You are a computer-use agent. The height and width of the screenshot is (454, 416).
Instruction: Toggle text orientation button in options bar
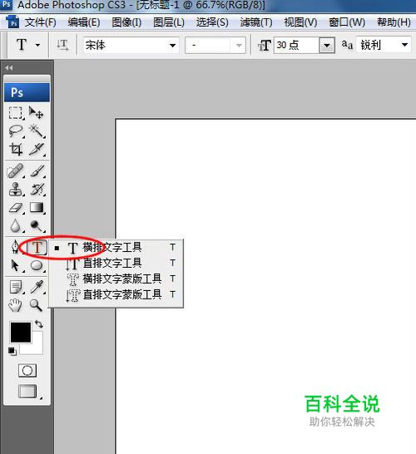[62, 45]
